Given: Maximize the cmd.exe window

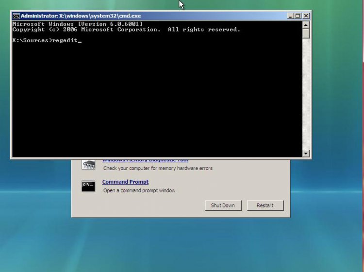Looking at the screenshot, I should [298, 16].
